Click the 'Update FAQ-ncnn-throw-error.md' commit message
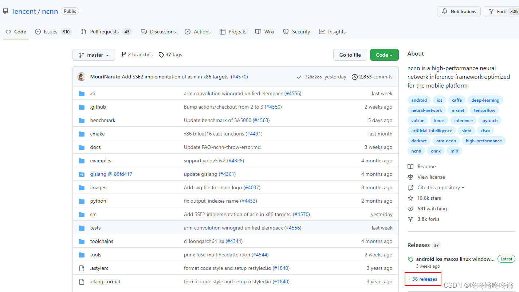The image size is (519, 292). click(222, 147)
